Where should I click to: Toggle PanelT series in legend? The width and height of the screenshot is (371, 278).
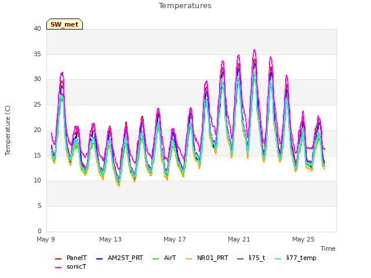pyautogui.click(x=71, y=258)
